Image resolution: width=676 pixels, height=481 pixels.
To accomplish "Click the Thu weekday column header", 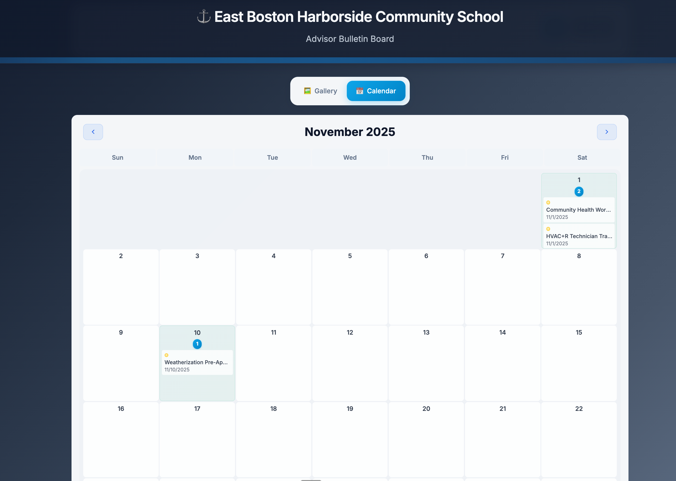I will tap(427, 158).
